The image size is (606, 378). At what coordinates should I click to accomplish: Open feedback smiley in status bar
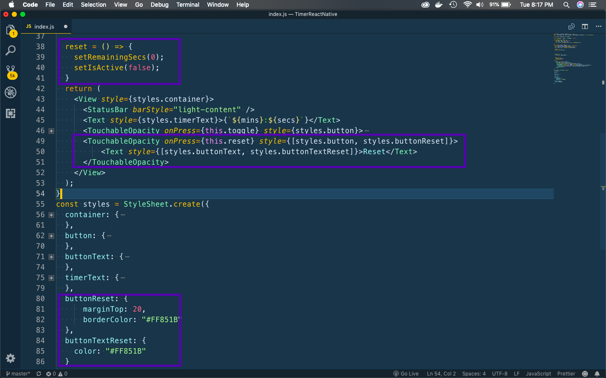click(585, 374)
